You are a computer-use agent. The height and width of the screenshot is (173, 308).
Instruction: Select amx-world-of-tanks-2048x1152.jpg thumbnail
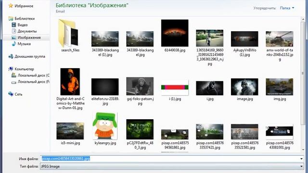279,39
